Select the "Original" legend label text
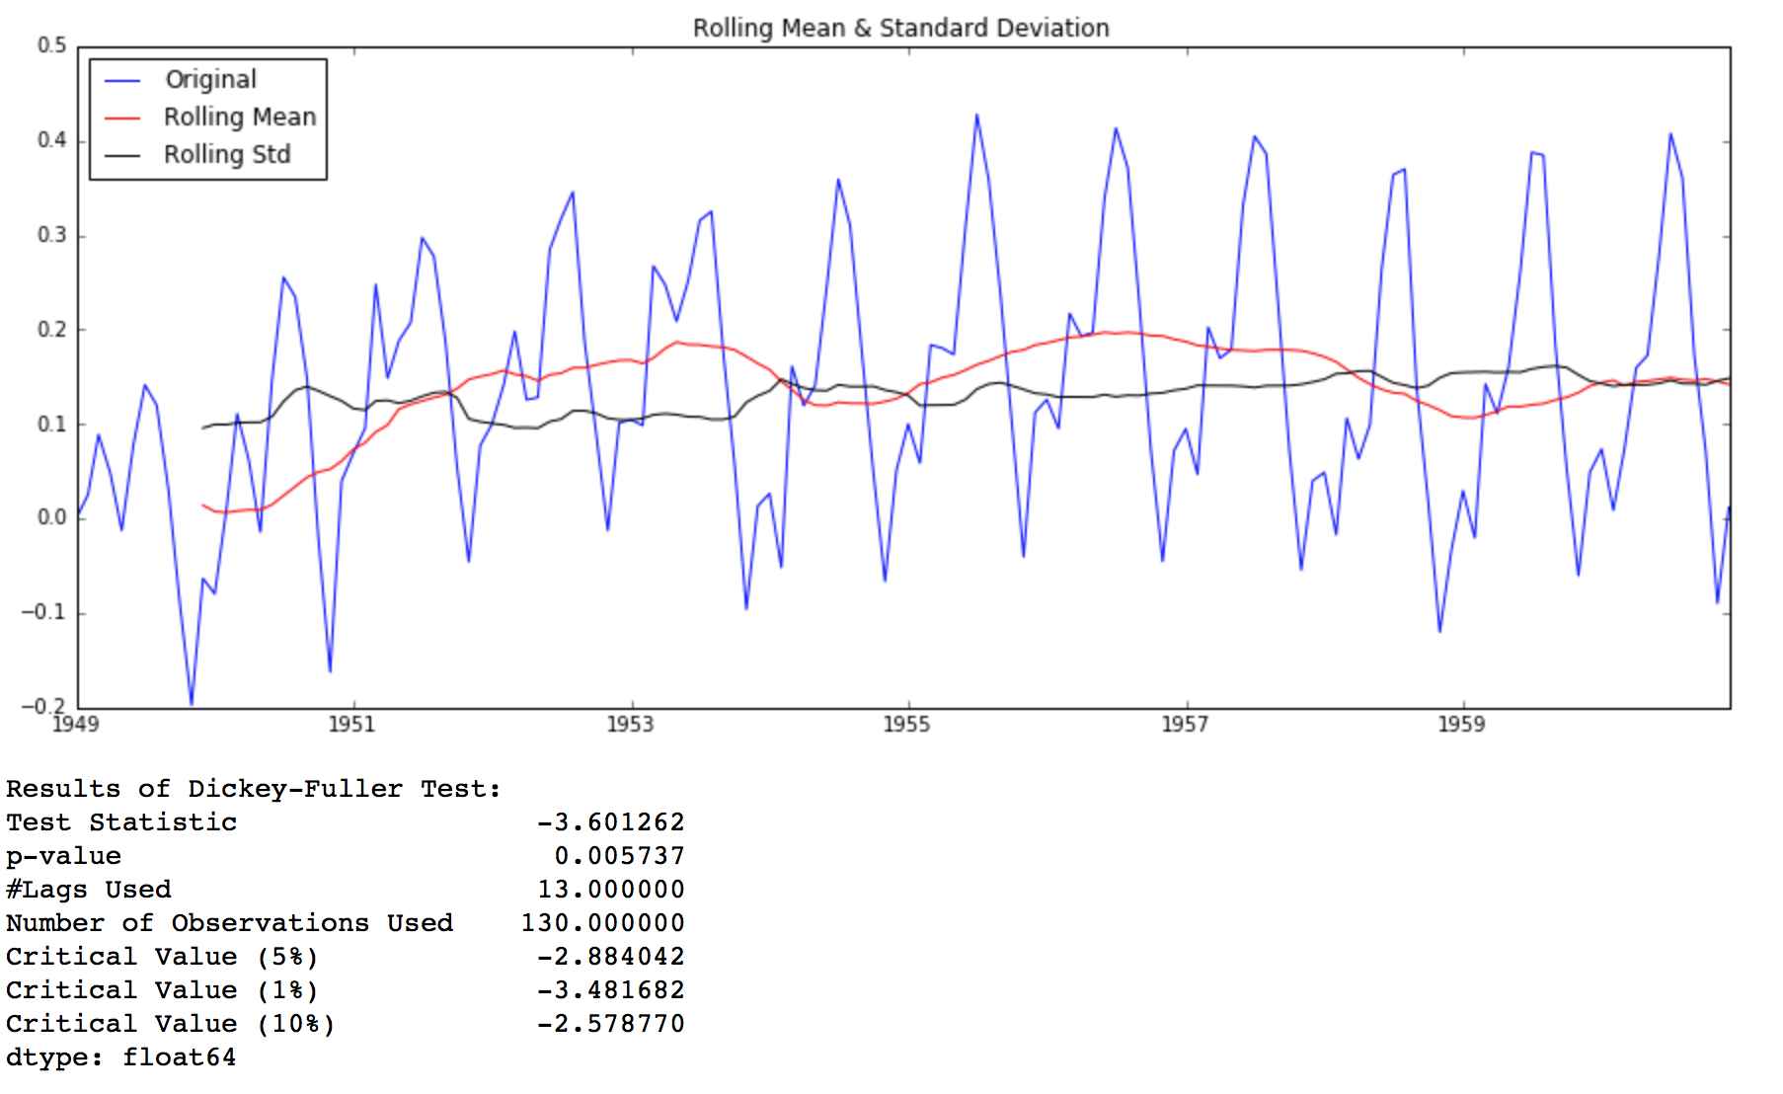This screenshot has height=1094, width=1783. 210,80
